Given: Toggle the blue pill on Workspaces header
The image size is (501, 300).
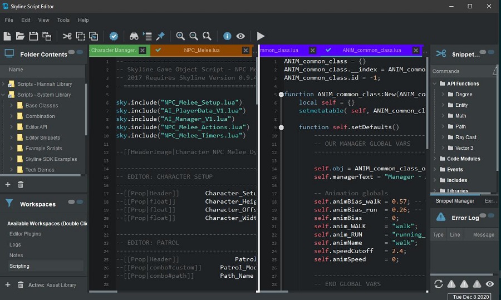Looking at the screenshot, I should [80, 201].
